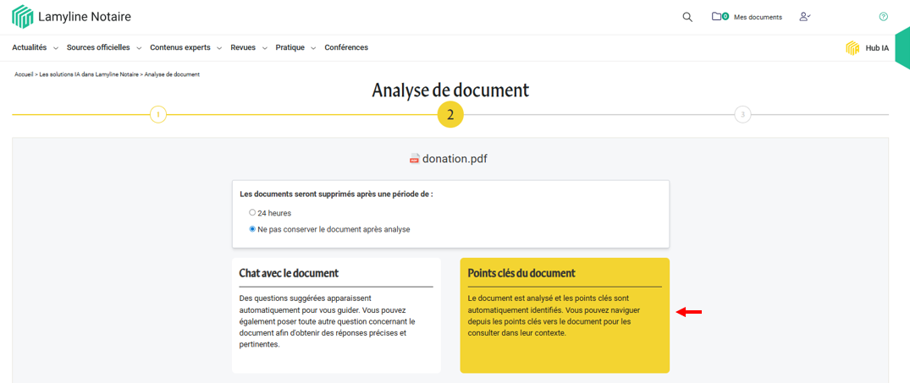Go to Accueil in the breadcrumb

(24, 74)
